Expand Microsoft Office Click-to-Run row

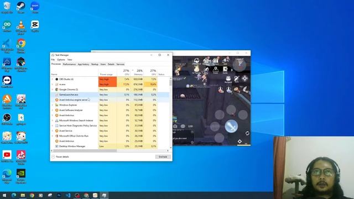(53, 136)
